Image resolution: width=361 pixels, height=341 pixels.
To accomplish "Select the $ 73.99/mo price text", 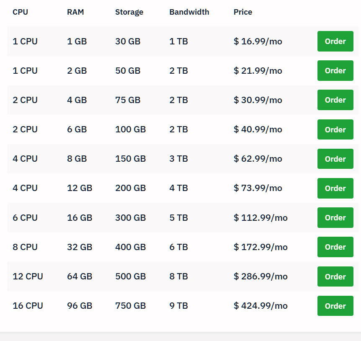I will point(258,188).
